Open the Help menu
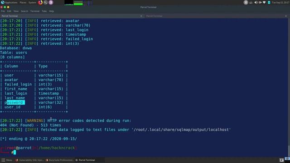Image resolution: width=290 pixels, height=163 pixels. [51, 11]
